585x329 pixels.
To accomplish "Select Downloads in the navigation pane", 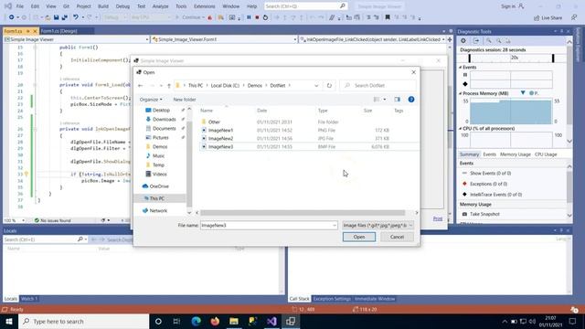I will click(165, 120).
